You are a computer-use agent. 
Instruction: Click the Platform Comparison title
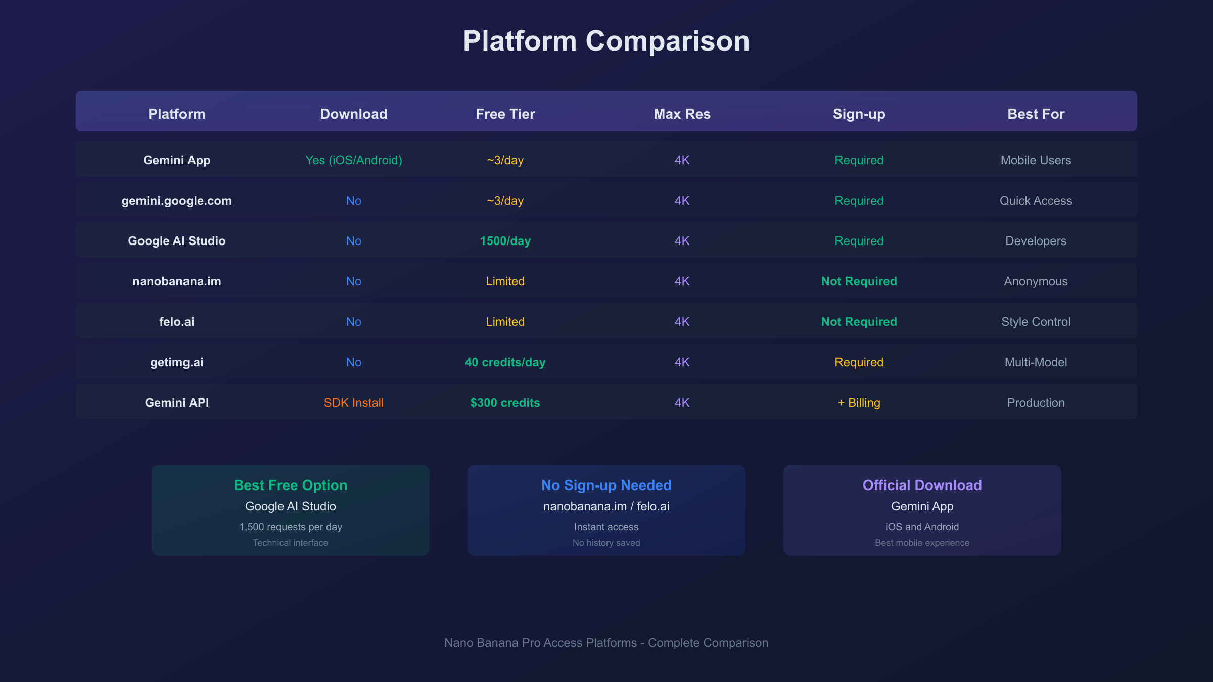606,41
